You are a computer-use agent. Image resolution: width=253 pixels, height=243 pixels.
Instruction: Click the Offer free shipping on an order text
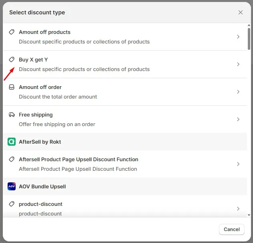pos(57,124)
